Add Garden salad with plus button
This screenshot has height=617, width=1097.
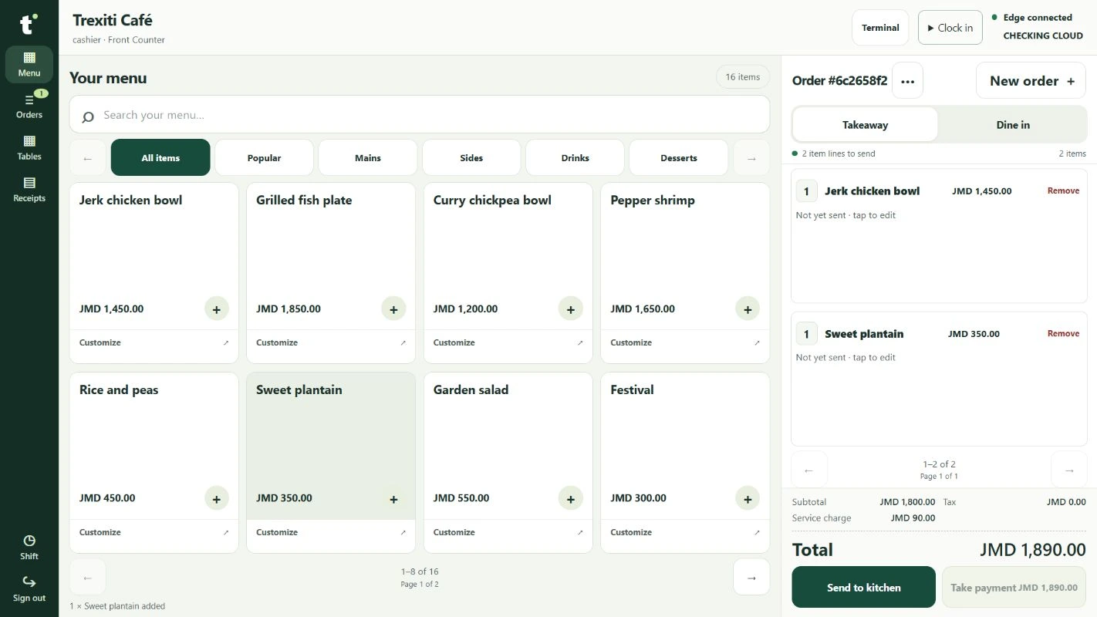(570, 498)
